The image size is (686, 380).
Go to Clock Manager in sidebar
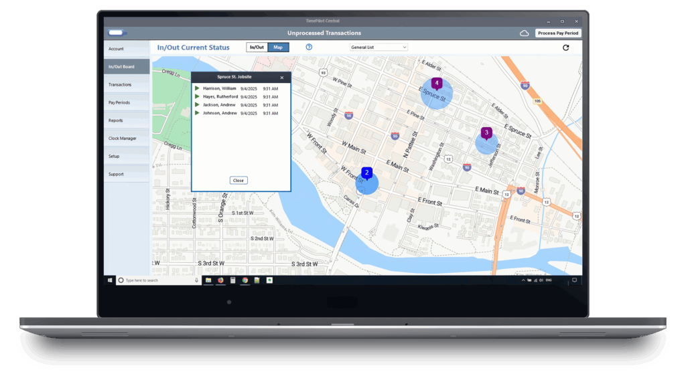[123, 138]
